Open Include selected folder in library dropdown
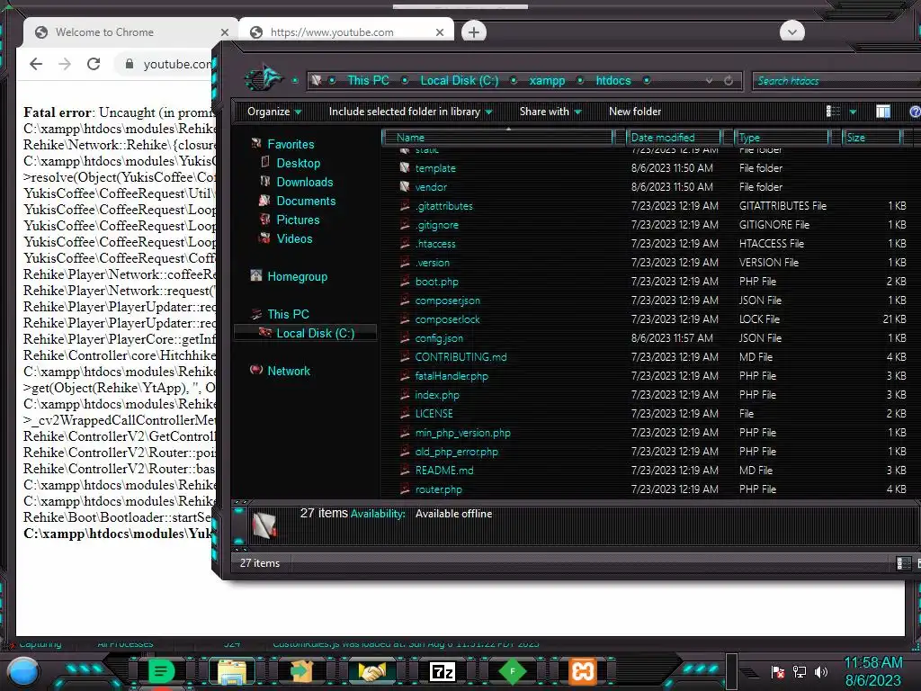Screen dimensions: 921x691 pos(410,112)
